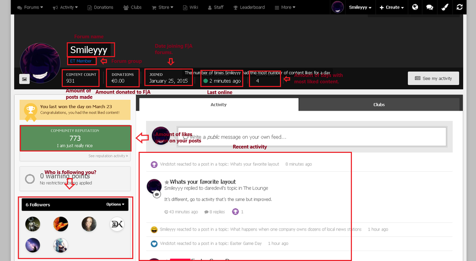Click the globe notifications icon
Image resolution: width=476 pixels, height=261 pixels.
(415, 7)
